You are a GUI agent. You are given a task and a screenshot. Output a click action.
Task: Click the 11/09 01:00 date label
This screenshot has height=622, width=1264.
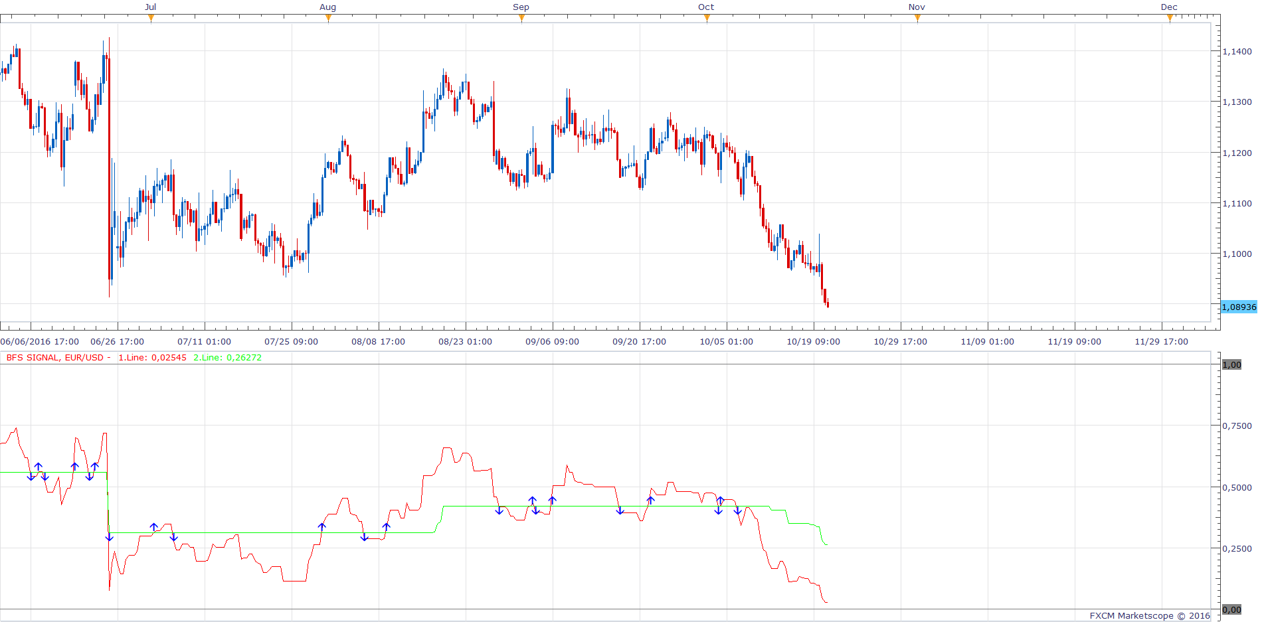pyautogui.click(x=988, y=342)
